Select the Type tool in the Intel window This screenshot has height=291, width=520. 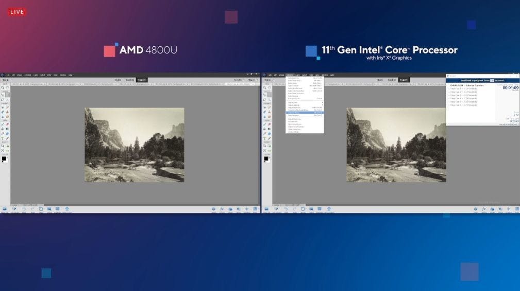pyautogui.click(x=265, y=138)
